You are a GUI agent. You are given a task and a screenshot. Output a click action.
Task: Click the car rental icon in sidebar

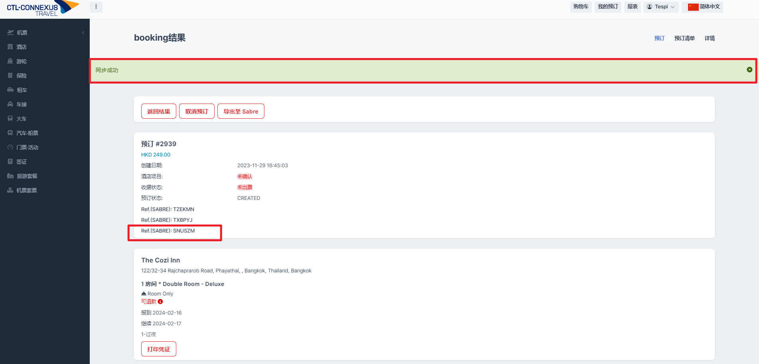[10, 90]
